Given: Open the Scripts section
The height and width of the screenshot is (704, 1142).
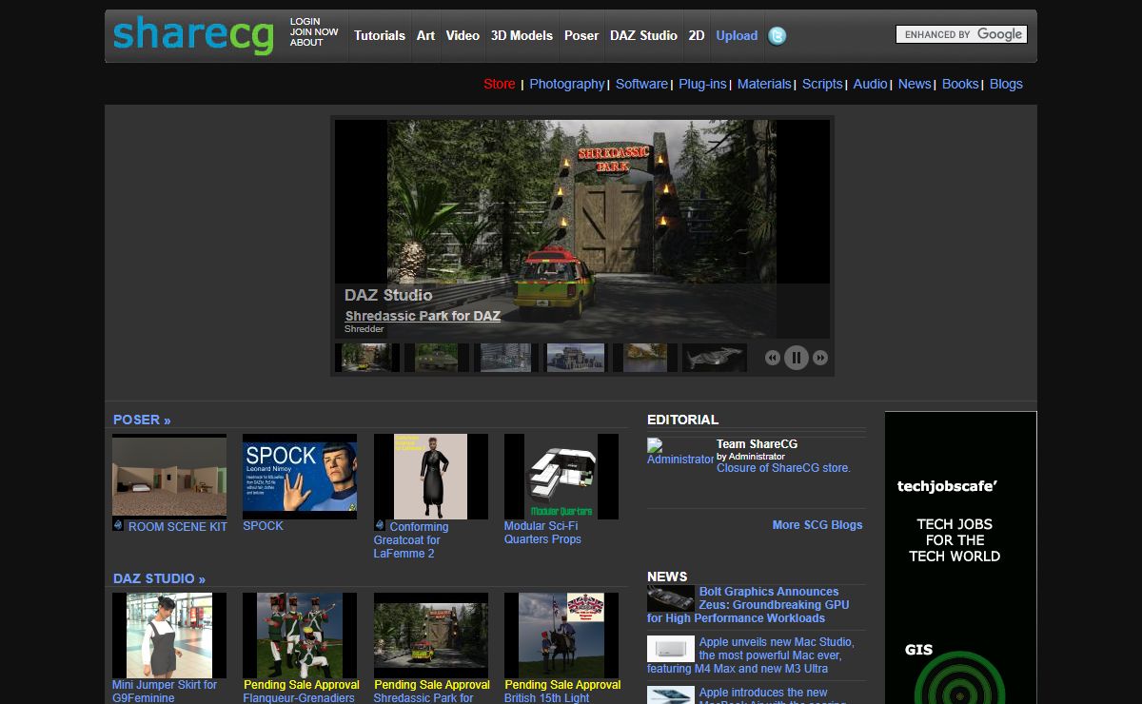Looking at the screenshot, I should click(x=822, y=84).
